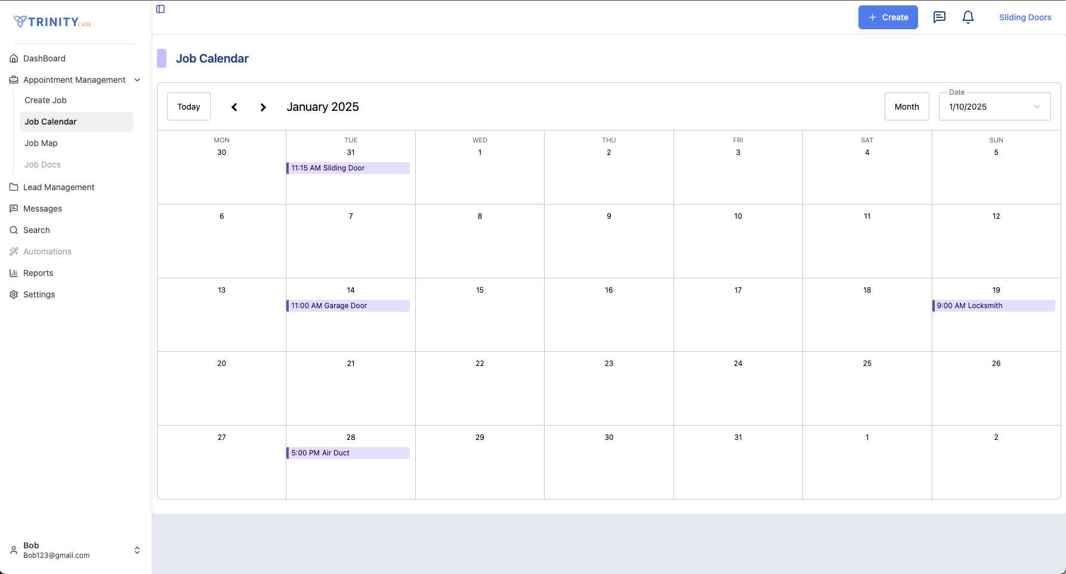Click the Messages speech bubble icon
The width and height of the screenshot is (1066, 574).
14,209
